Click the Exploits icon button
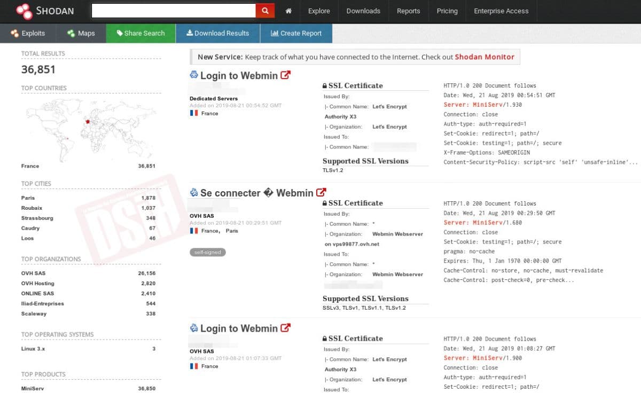The width and height of the screenshot is (641, 393). (x=28, y=33)
